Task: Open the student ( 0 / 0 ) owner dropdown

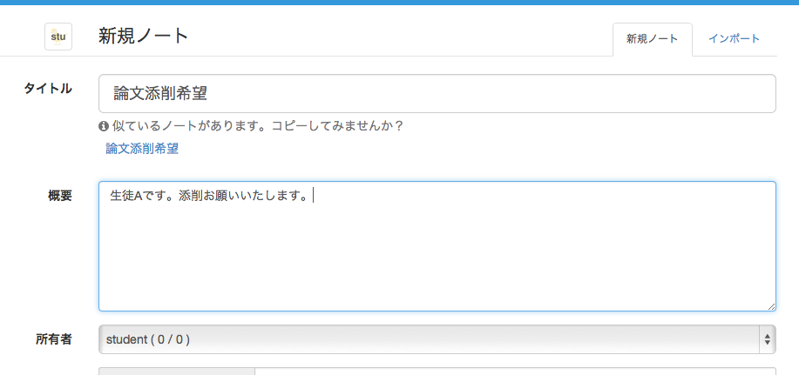Action: [427, 339]
